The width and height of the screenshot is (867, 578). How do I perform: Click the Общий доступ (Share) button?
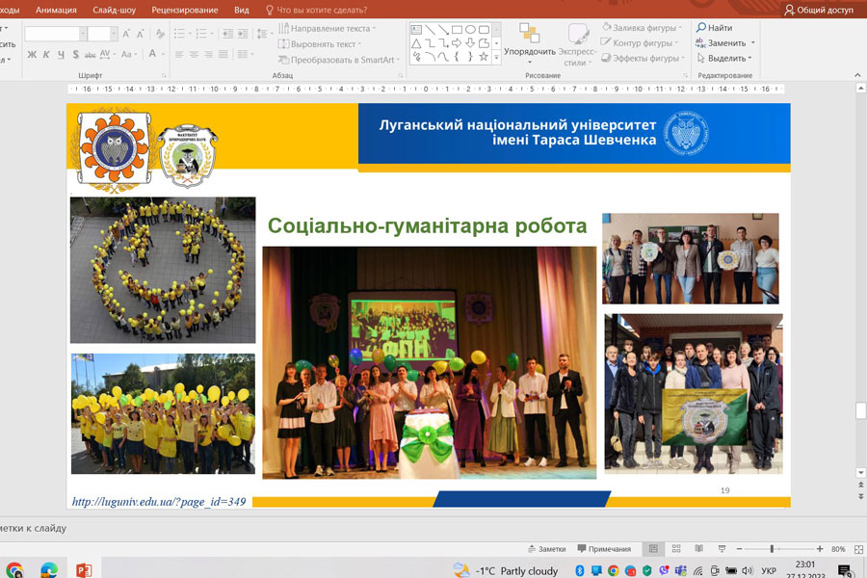tap(819, 10)
